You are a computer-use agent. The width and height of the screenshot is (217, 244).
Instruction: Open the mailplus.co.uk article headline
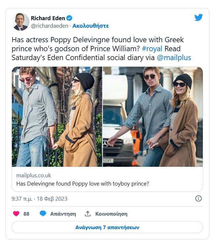(x=82, y=184)
